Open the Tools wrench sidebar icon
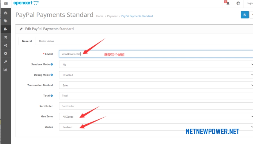253x144 pixels. tap(6, 62)
